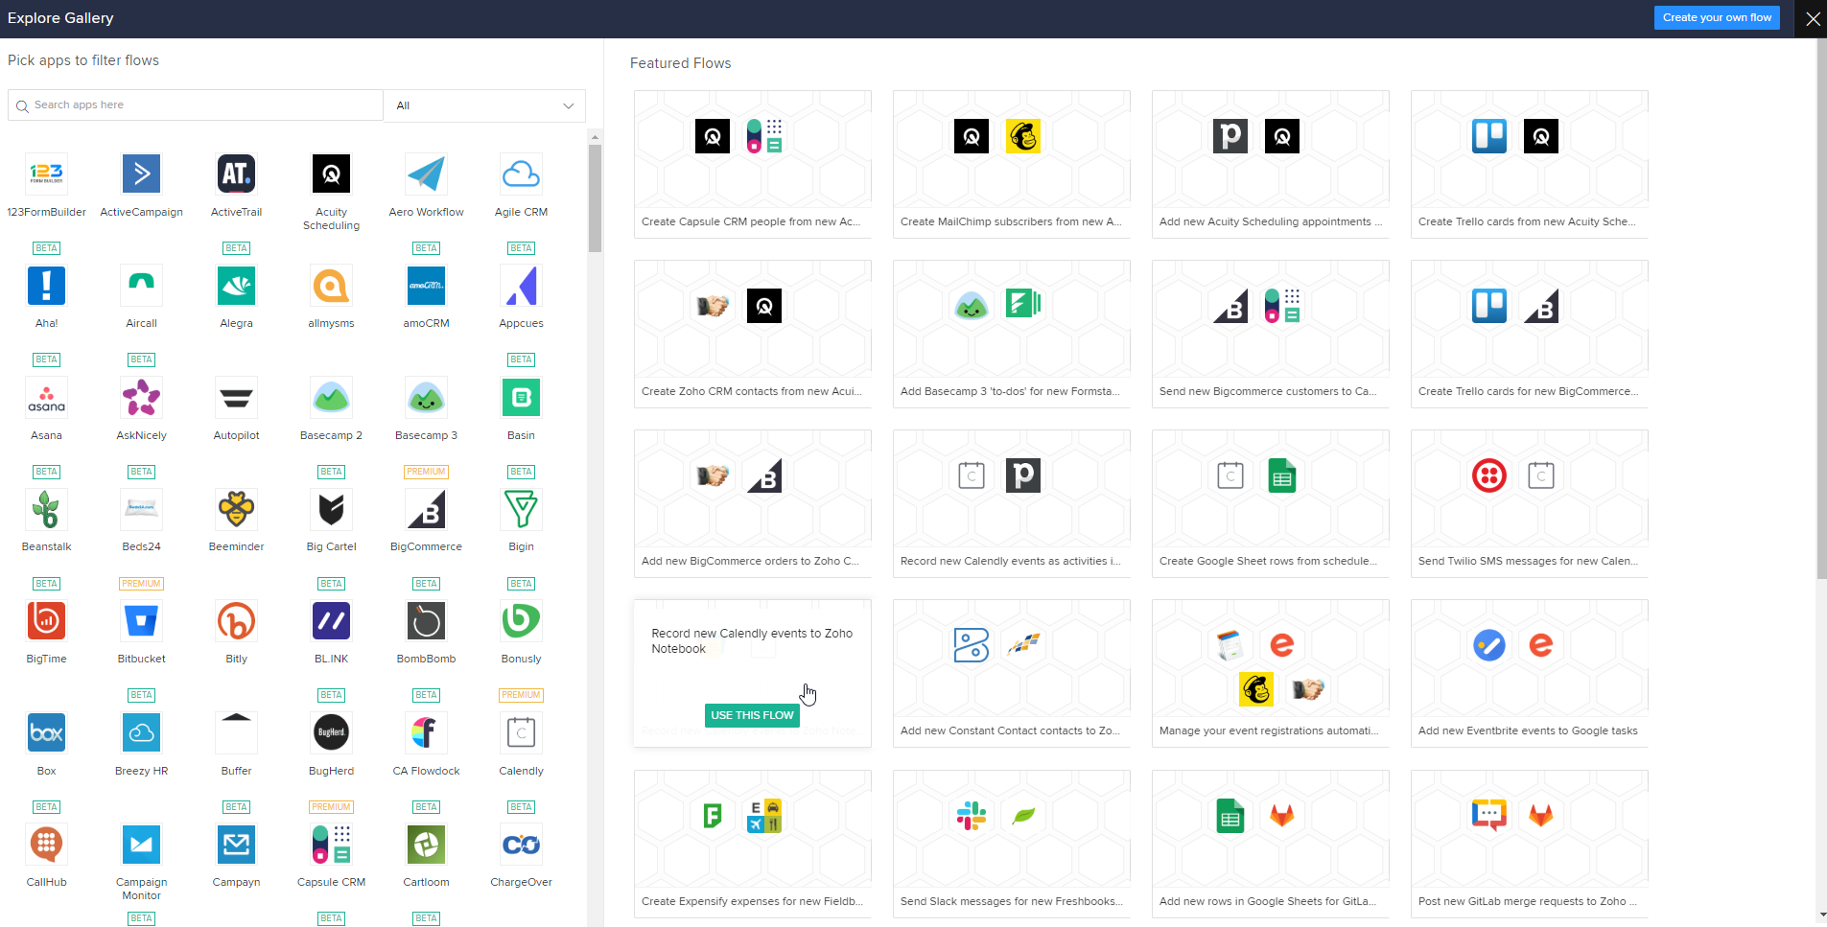Select the Bitly app icon
Screen dimensions: 1827x927
(236, 621)
